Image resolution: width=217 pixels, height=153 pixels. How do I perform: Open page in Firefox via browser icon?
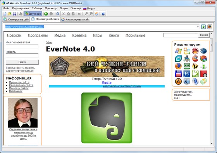[210, 27]
